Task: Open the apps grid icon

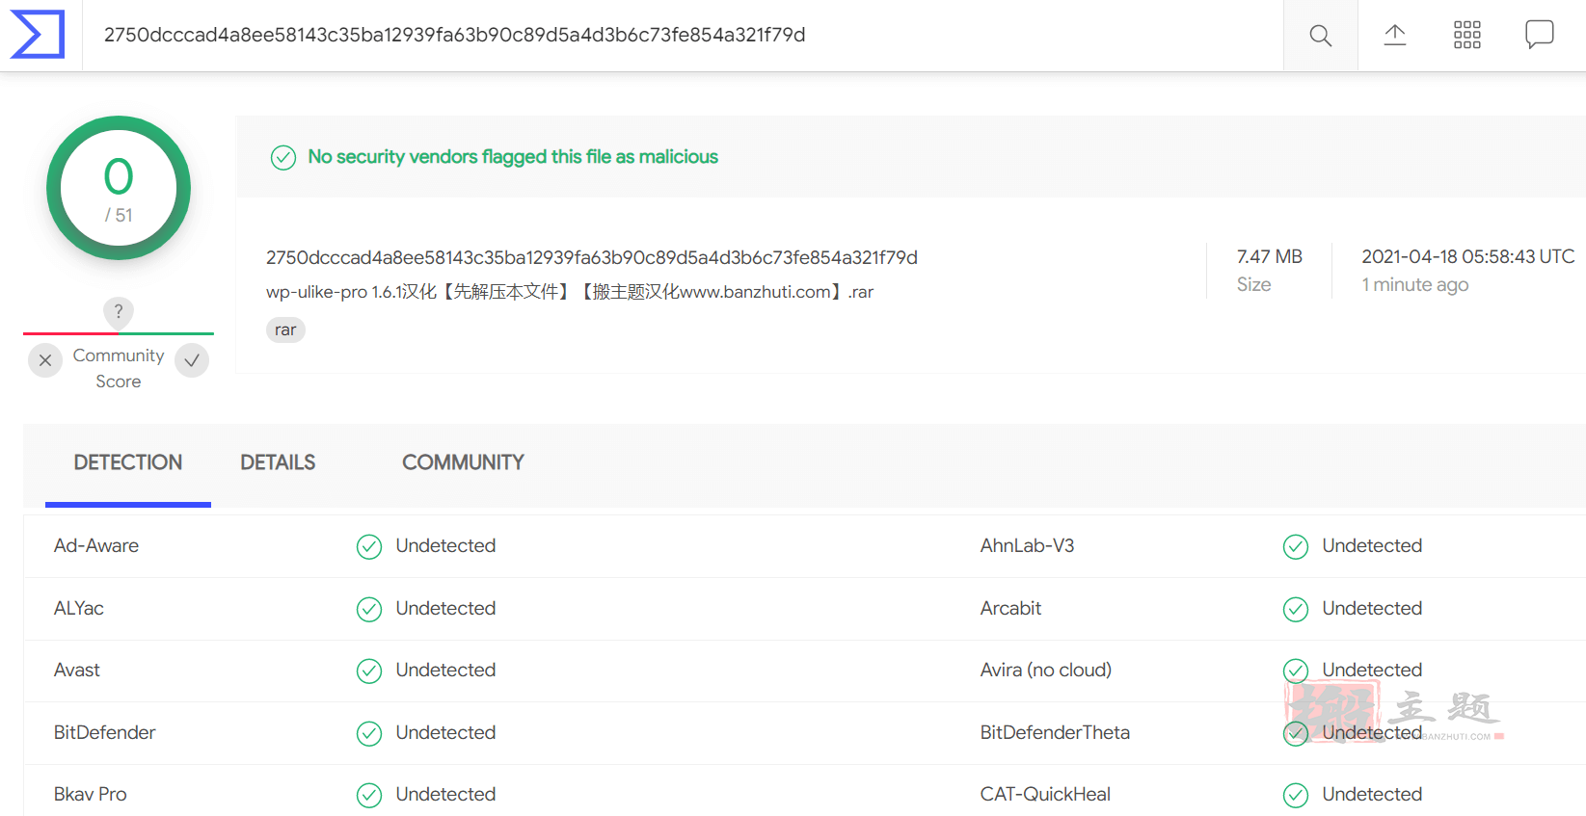Action: point(1466,36)
